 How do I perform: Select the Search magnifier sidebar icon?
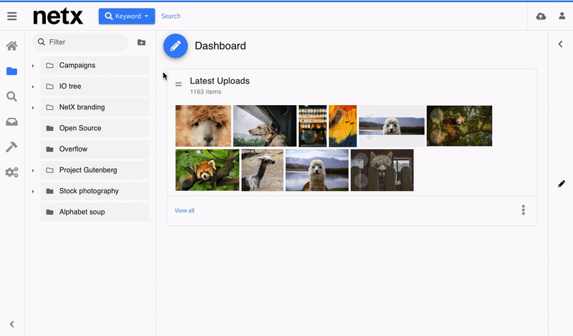[x=11, y=97]
